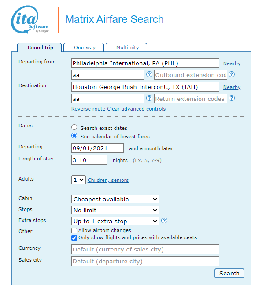Open help icon beside departure routing codes
Viewport: 255px width, 292px height.
click(149, 74)
